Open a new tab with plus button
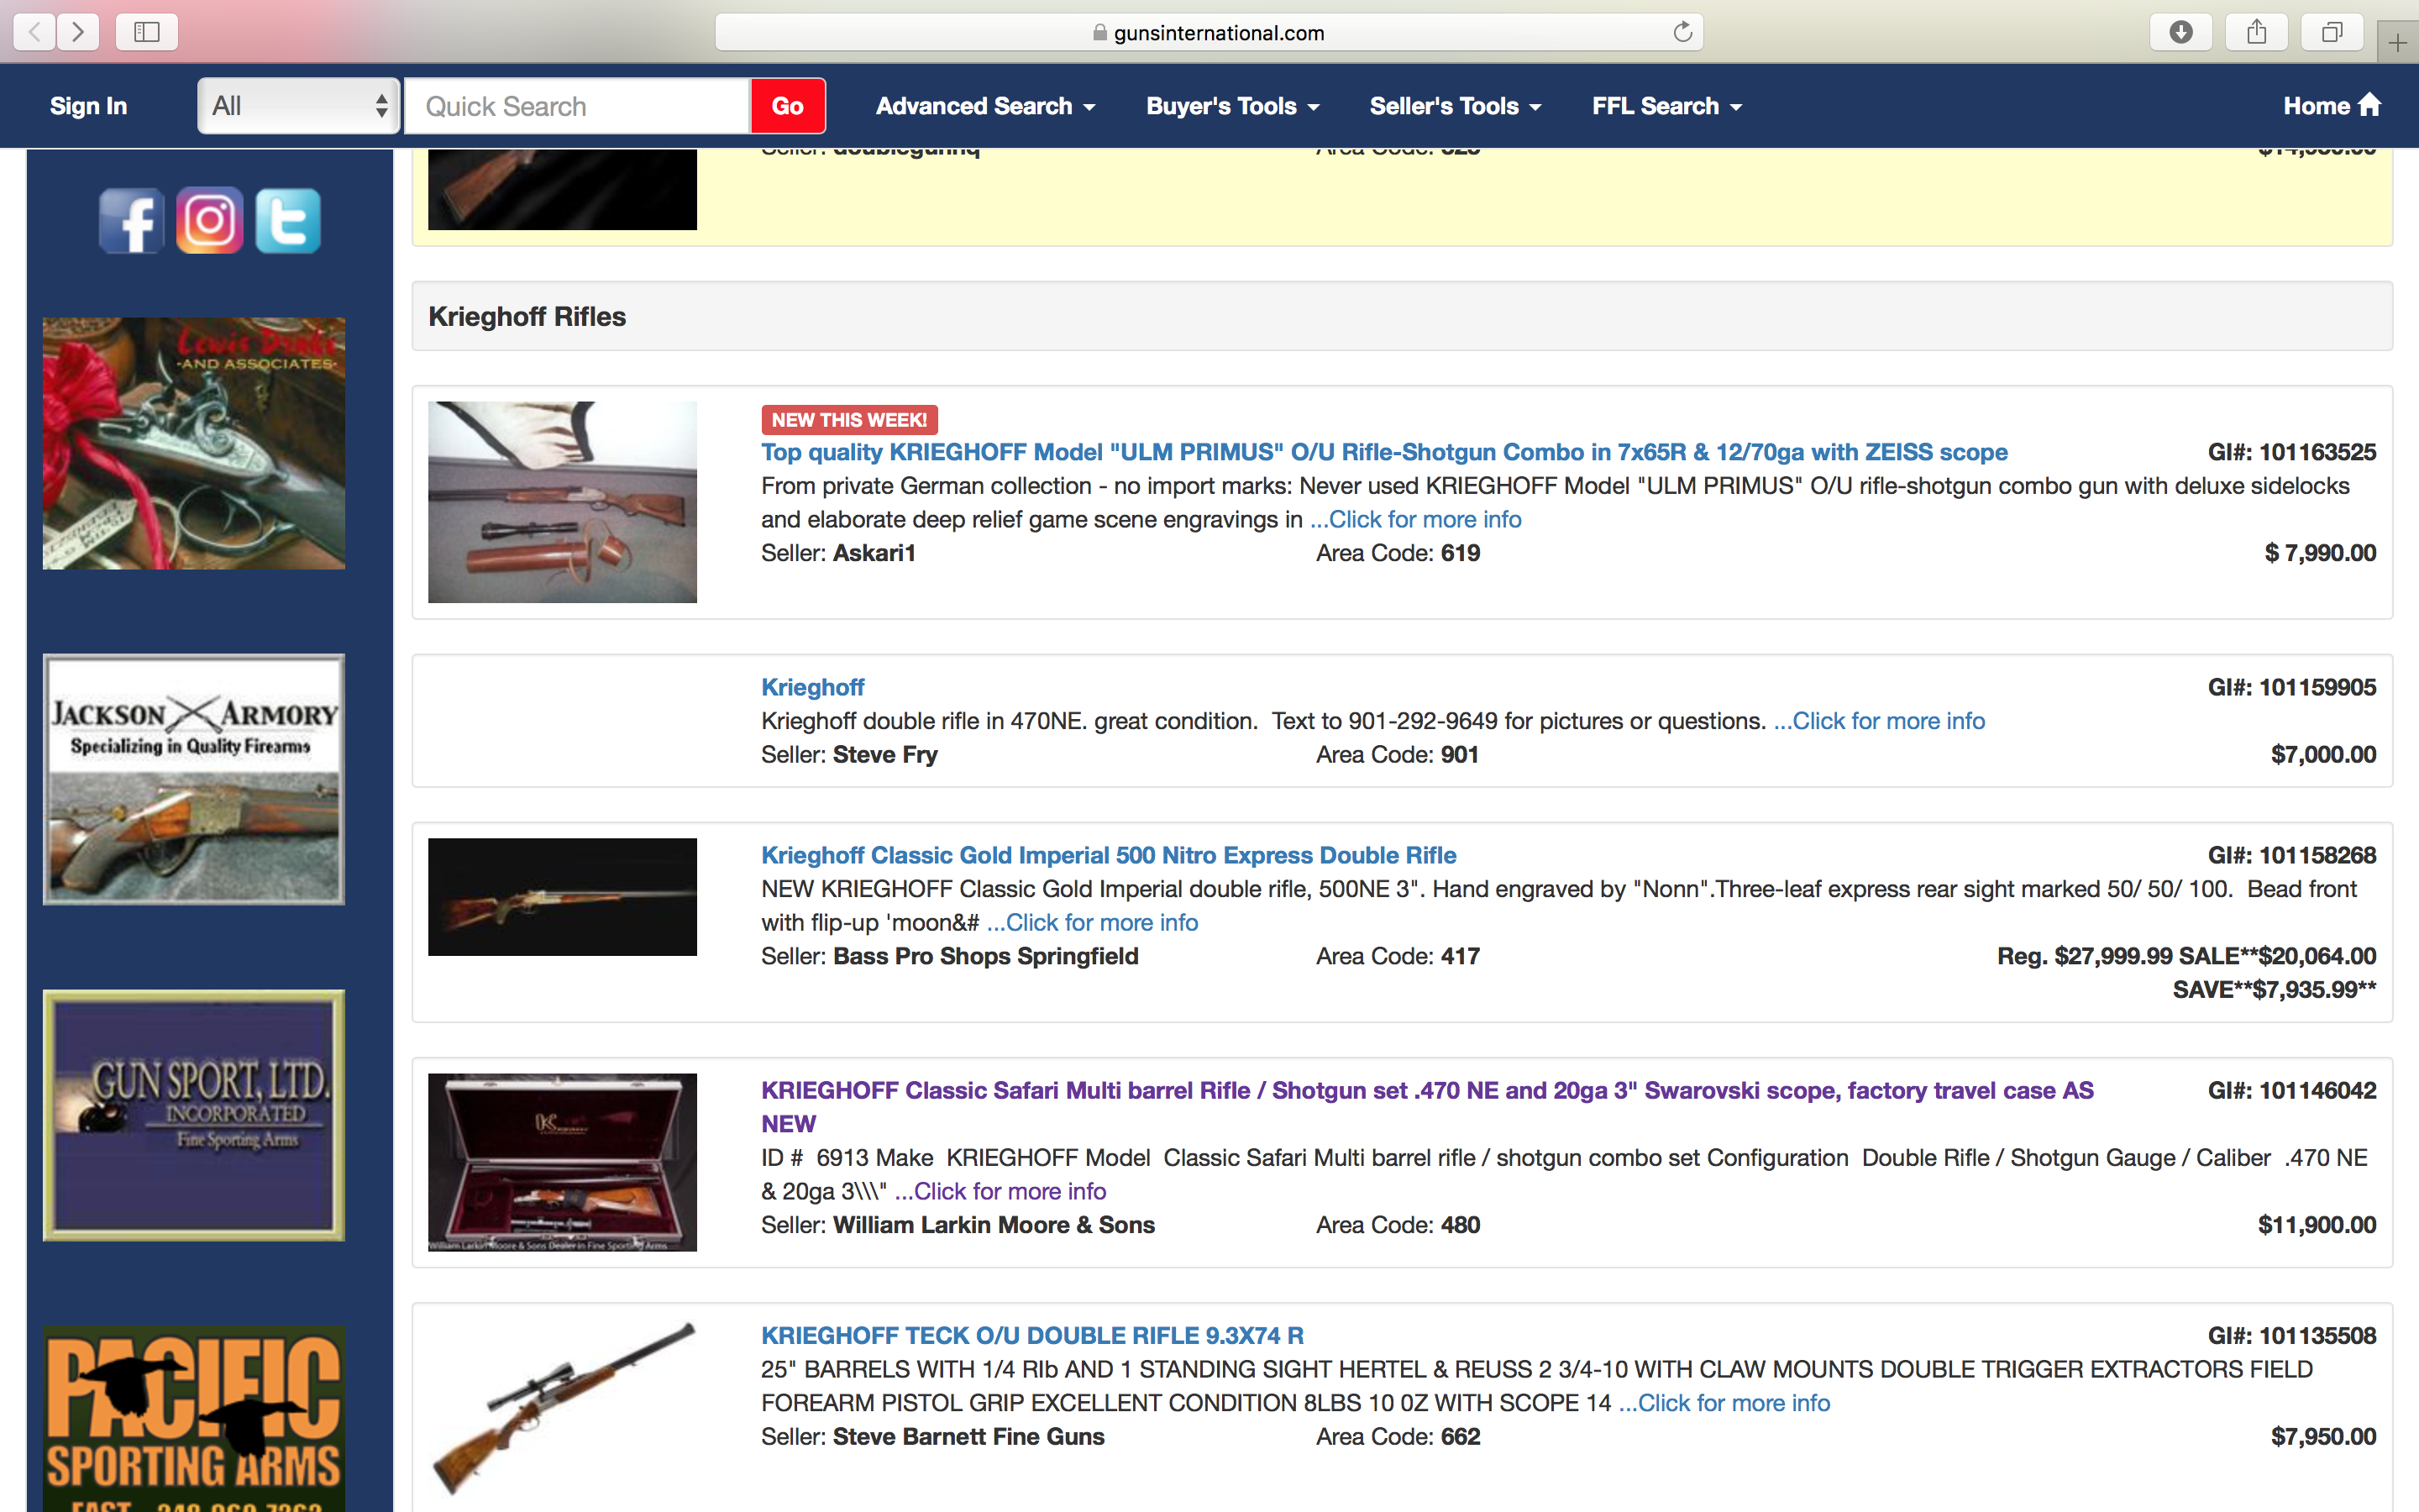2419x1512 pixels. click(x=2397, y=42)
